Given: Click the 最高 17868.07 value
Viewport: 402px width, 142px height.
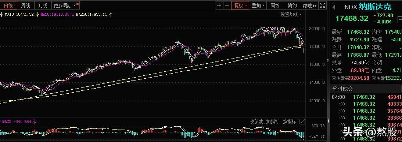Looking at the screenshot, I should tap(358, 55).
